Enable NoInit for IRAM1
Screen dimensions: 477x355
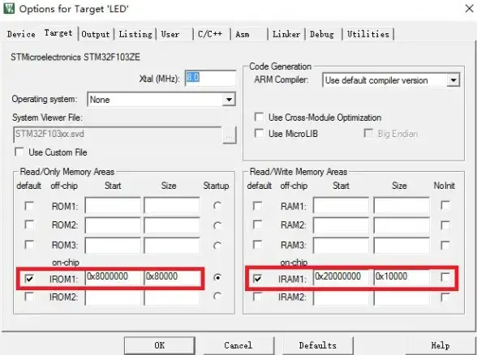445,277
